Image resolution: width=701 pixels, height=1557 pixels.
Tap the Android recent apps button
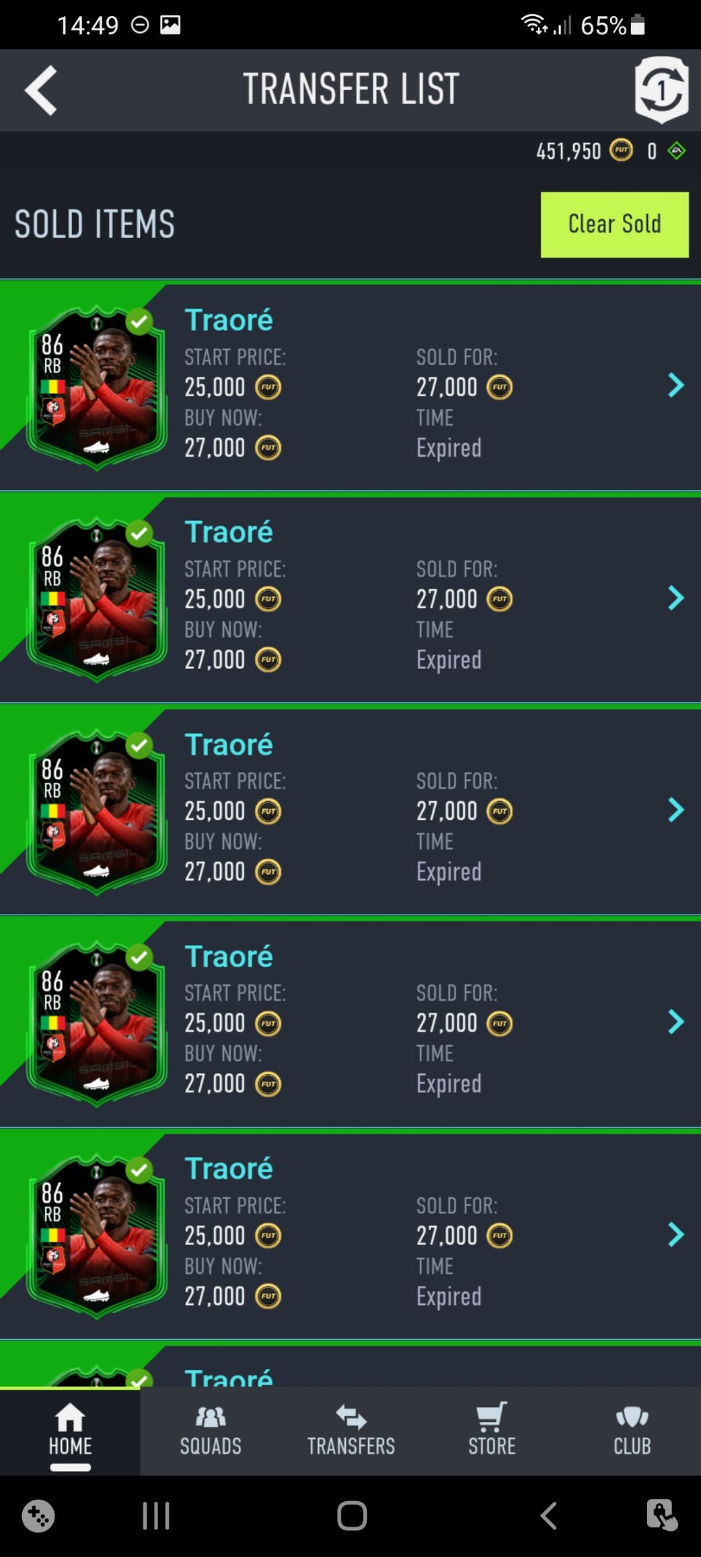[156, 1516]
